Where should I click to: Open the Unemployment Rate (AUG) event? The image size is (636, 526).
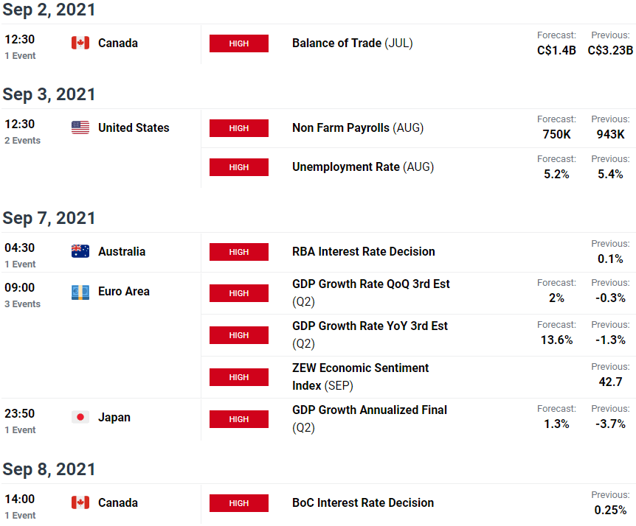point(363,166)
